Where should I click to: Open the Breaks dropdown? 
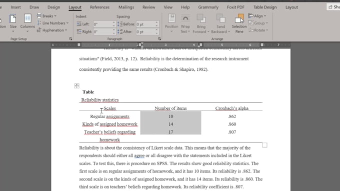click(x=46, y=16)
